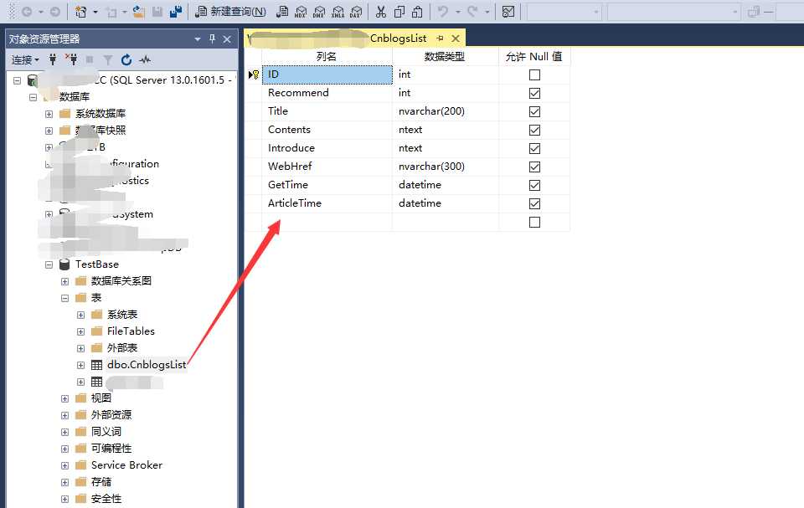The image size is (804, 508).
Task: Click the cut scissors icon
Action: click(x=380, y=11)
